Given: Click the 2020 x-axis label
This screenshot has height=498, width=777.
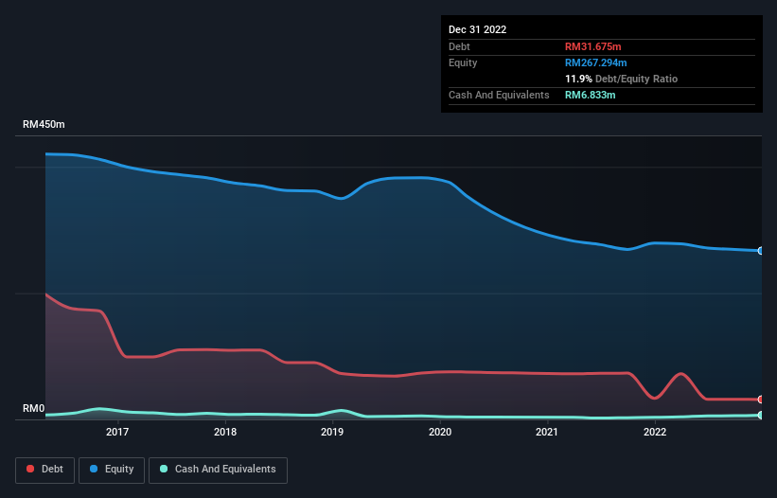Looking at the screenshot, I should (440, 432).
